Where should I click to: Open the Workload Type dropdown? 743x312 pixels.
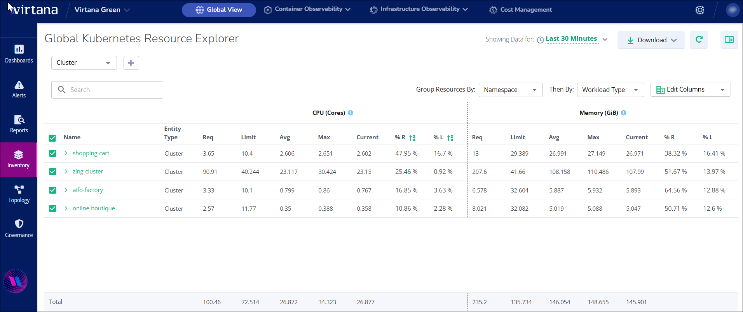pos(610,90)
